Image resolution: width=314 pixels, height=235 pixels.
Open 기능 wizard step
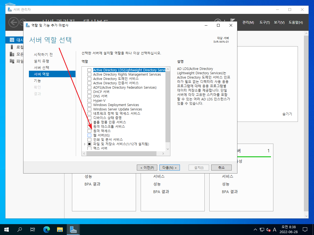click(37, 81)
